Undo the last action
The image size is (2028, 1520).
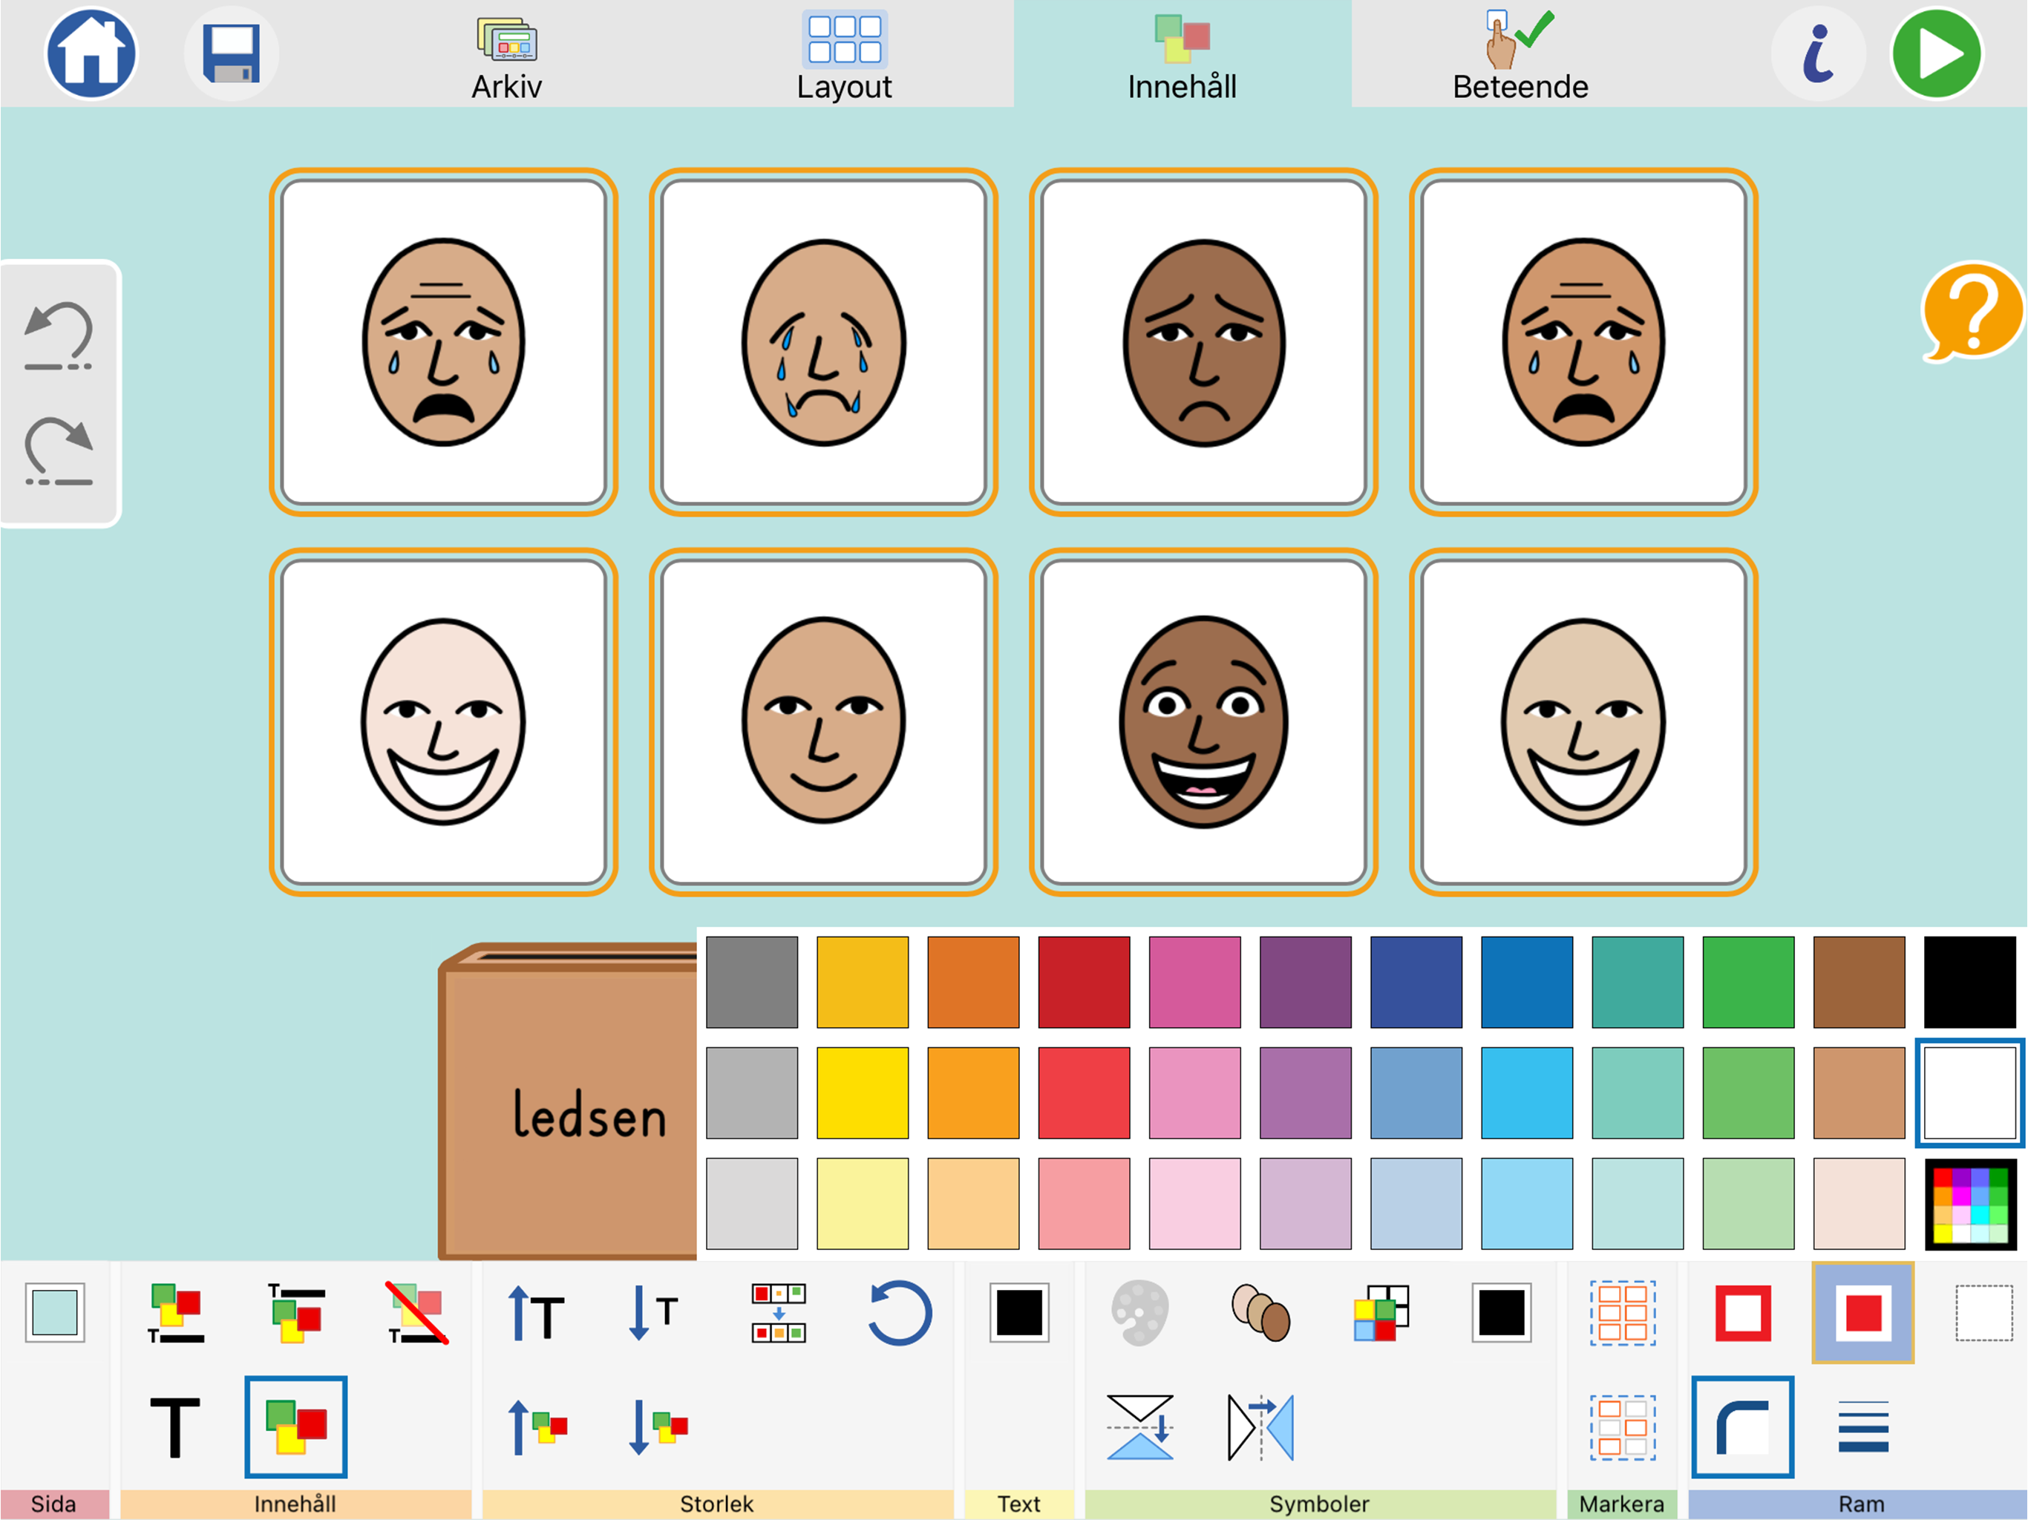click(59, 336)
